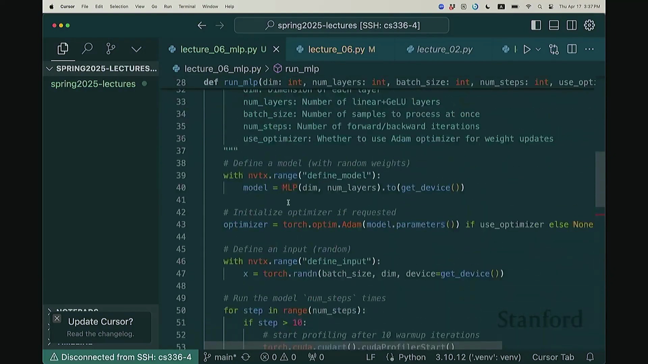Open the run options dropdown arrow
The height and width of the screenshot is (364, 648).
click(538, 50)
